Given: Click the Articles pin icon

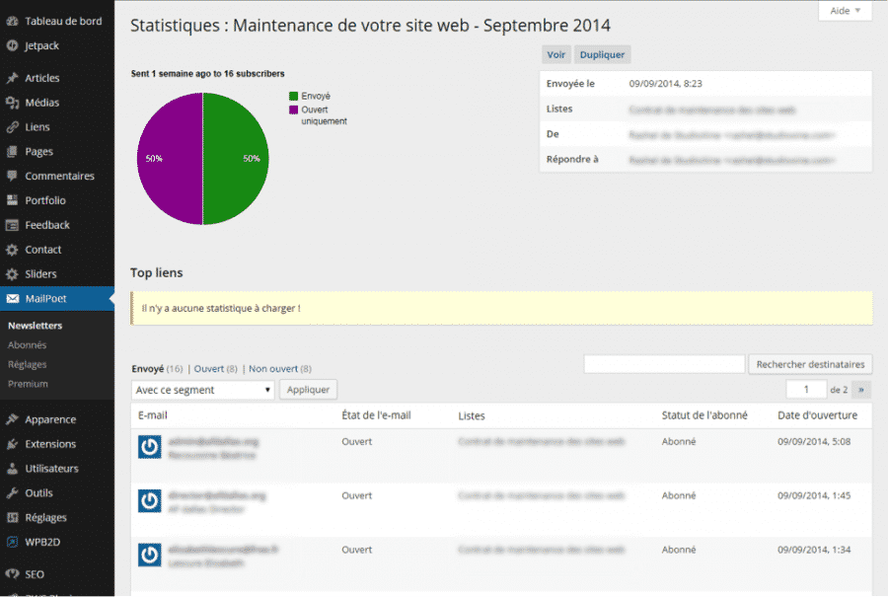Looking at the screenshot, I should click(12, 78).
